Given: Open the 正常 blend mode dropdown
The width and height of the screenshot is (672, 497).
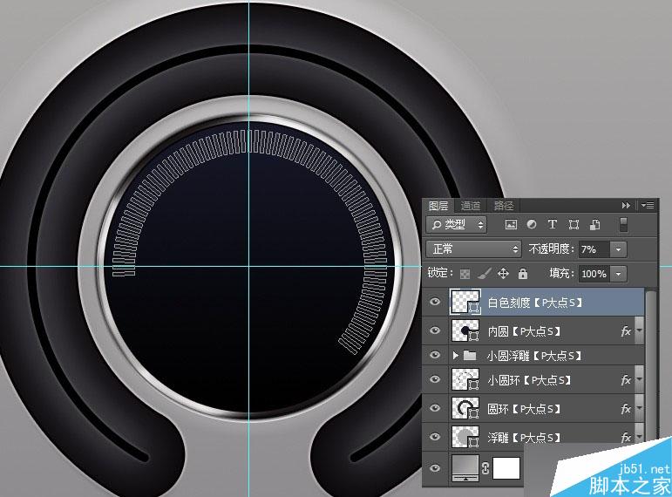Looking at the screenshot, I should (474, 249).
